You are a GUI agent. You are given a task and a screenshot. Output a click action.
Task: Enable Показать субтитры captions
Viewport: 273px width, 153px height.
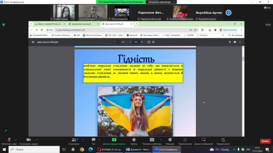click(152, 141)
